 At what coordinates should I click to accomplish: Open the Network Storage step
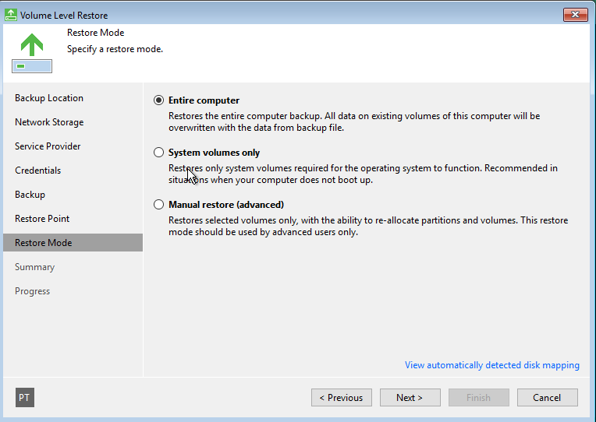coord(49,122)
